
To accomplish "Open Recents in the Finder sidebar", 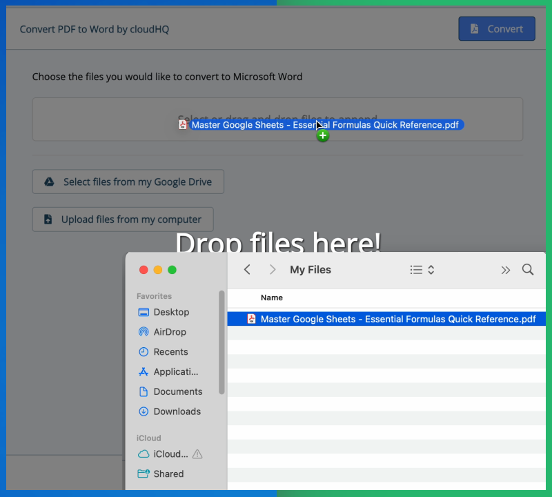I will click(163, 351).
